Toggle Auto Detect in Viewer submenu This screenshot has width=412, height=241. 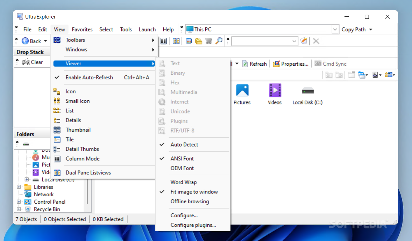coord(193,145)
